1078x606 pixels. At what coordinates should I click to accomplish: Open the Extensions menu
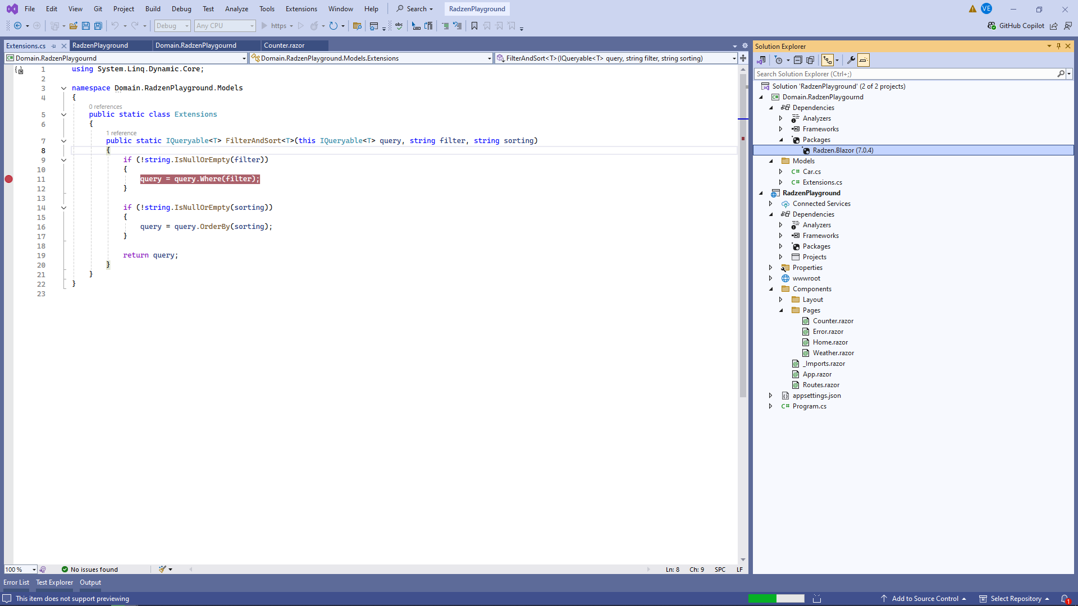302,9
